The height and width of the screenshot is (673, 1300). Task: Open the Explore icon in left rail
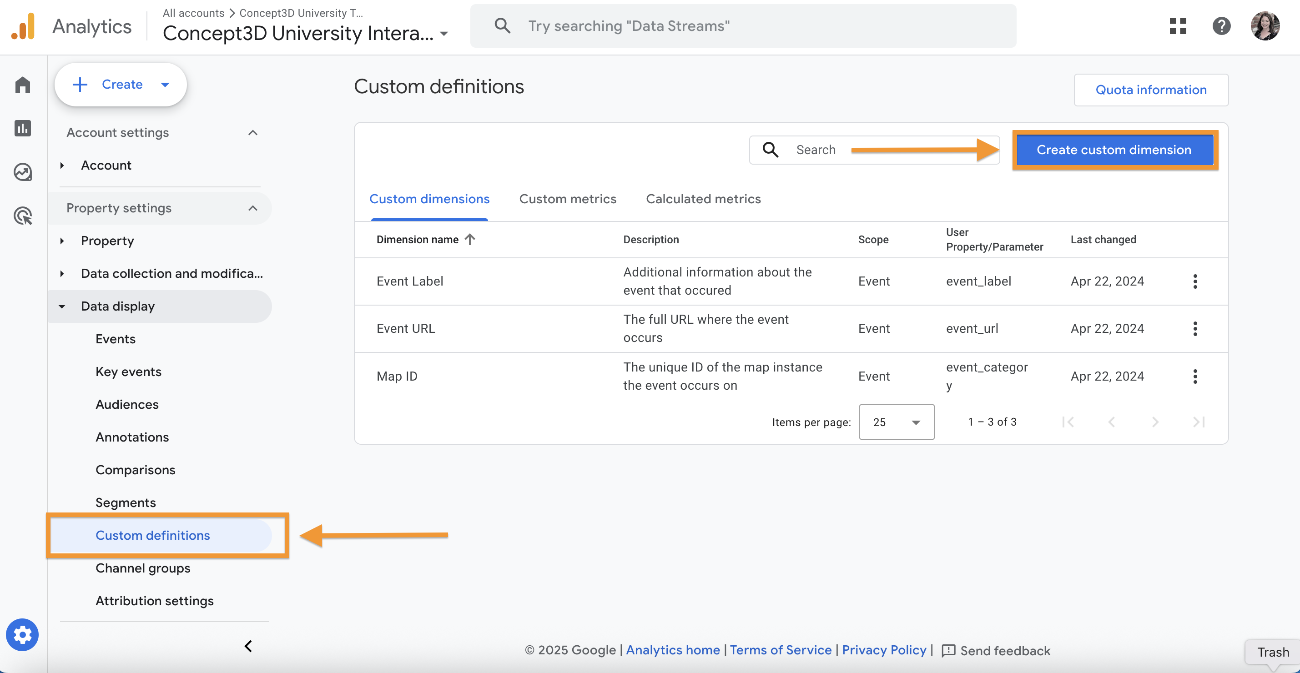pyautogui.click(x=23, y=172)
